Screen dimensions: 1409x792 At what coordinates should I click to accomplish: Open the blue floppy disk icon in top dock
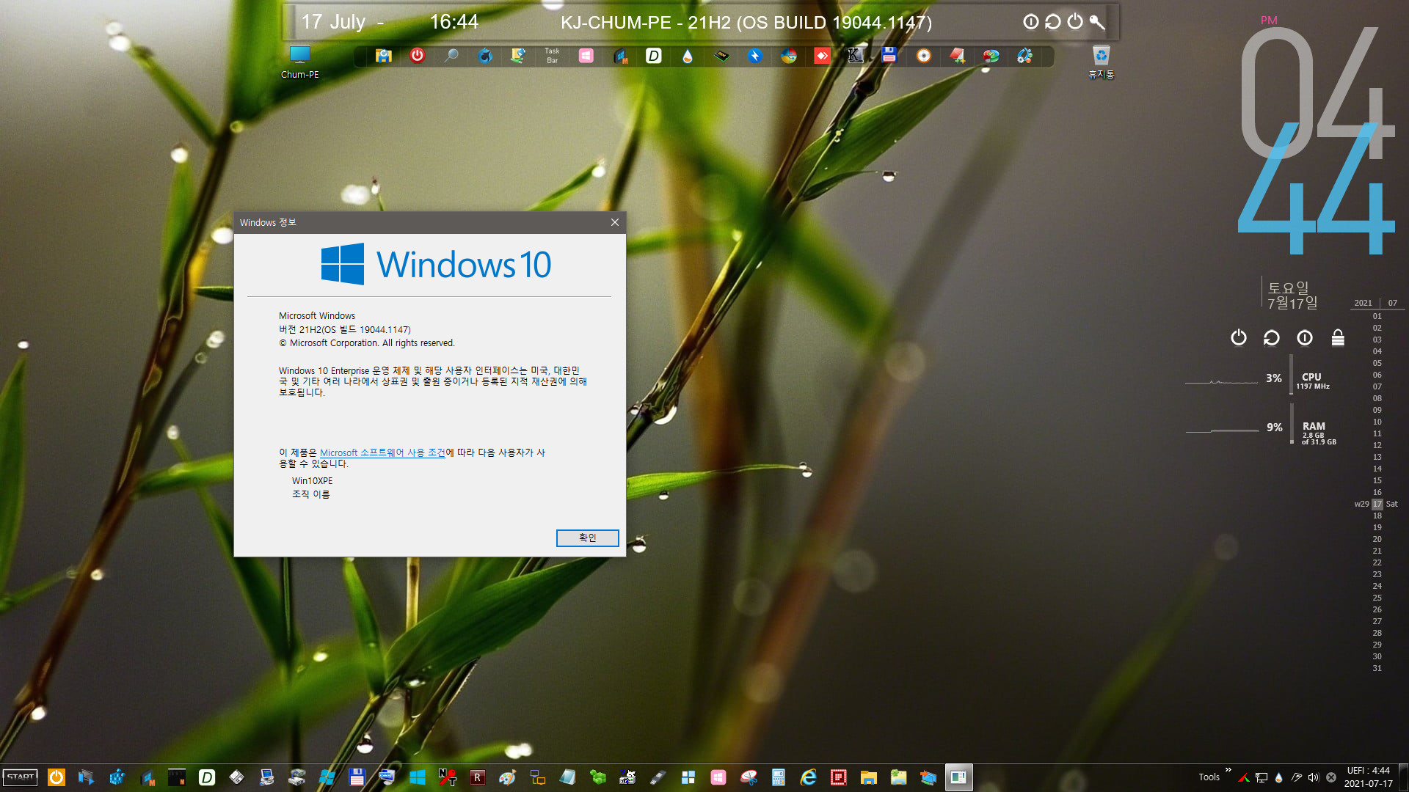pos(889,56)
